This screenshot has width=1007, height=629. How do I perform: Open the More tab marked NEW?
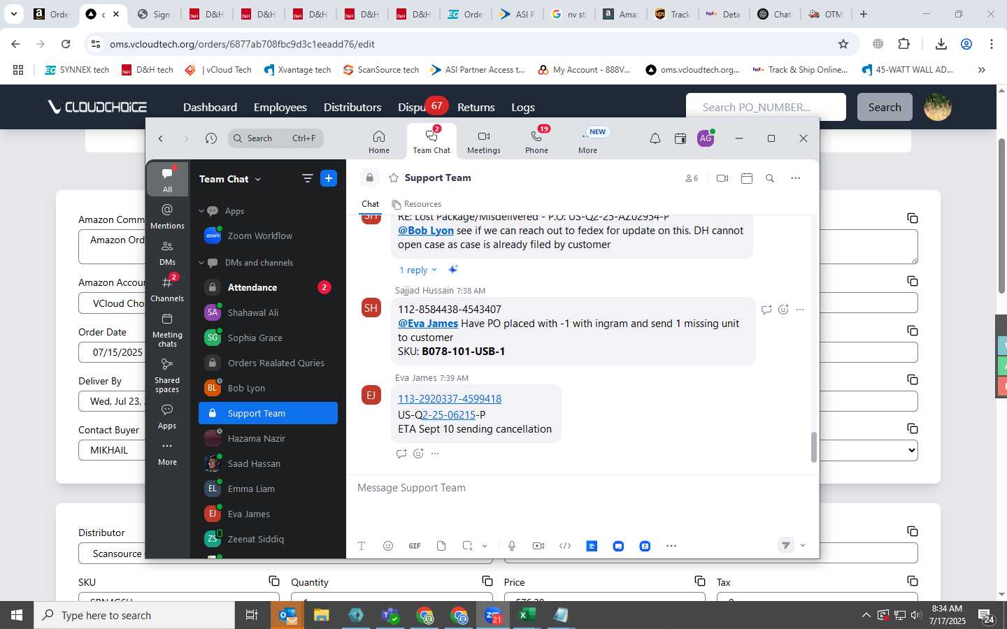point(588,142)
